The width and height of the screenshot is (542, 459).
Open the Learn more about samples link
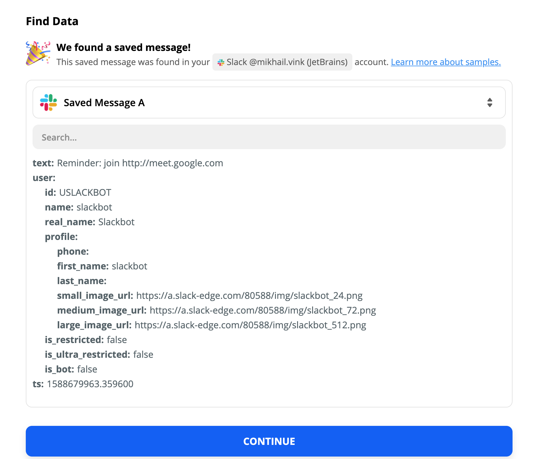(446, 62)
